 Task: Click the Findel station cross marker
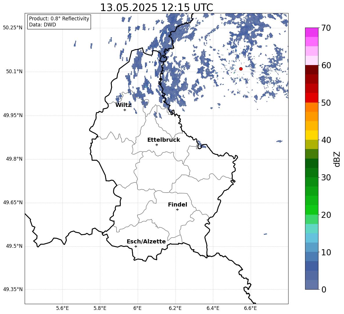pyautogui.click(x=177, y=210)
